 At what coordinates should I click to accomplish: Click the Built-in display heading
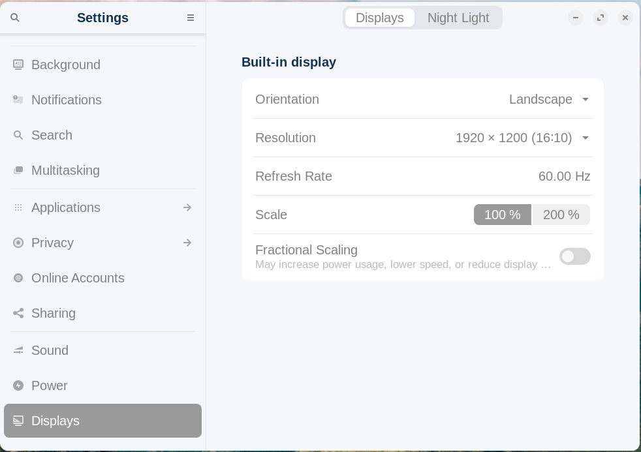tap(289, 62)
